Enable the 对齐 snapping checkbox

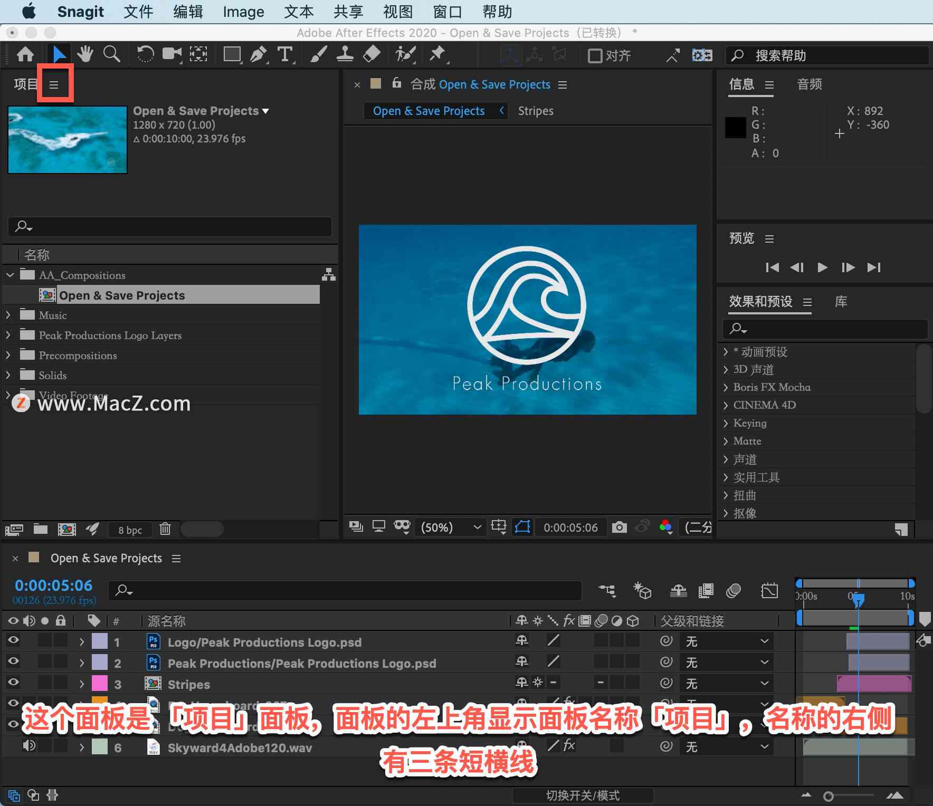595,55
